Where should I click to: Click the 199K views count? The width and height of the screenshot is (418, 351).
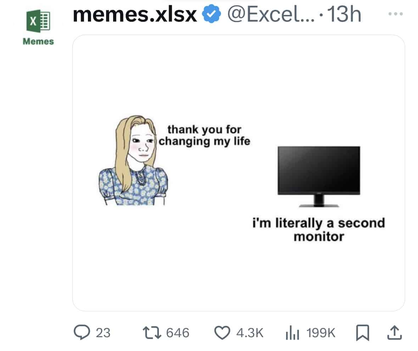point(321,333)
